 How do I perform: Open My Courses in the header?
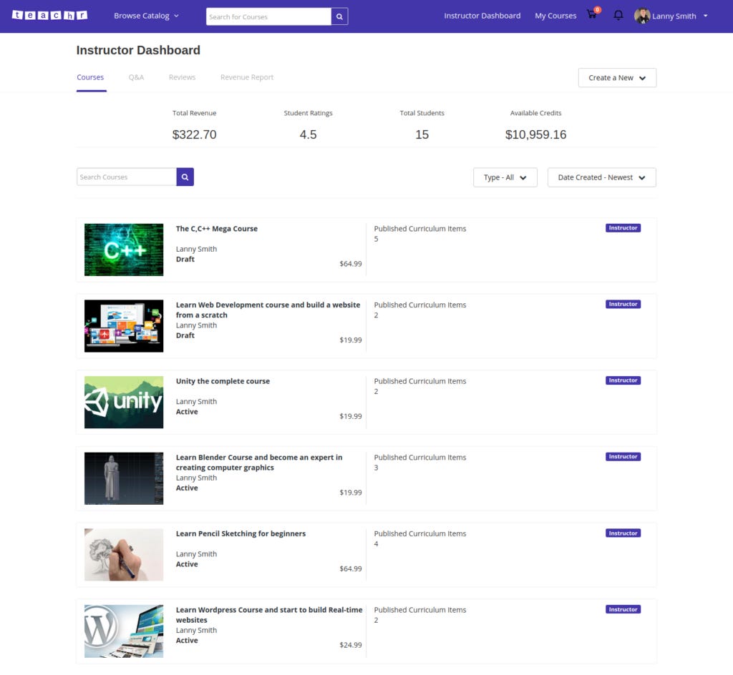tap(555, 16)
